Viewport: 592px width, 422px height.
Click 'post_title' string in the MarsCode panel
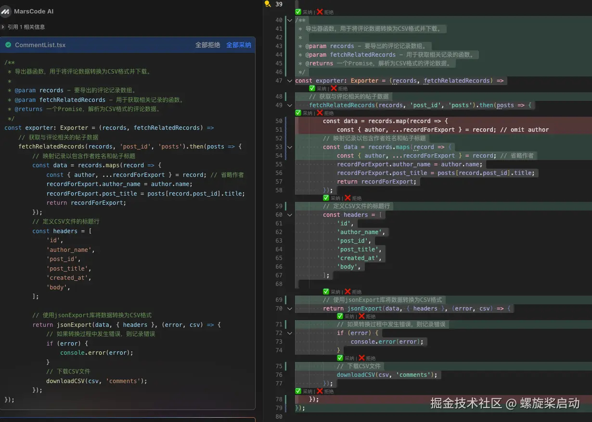pos(69,269)
